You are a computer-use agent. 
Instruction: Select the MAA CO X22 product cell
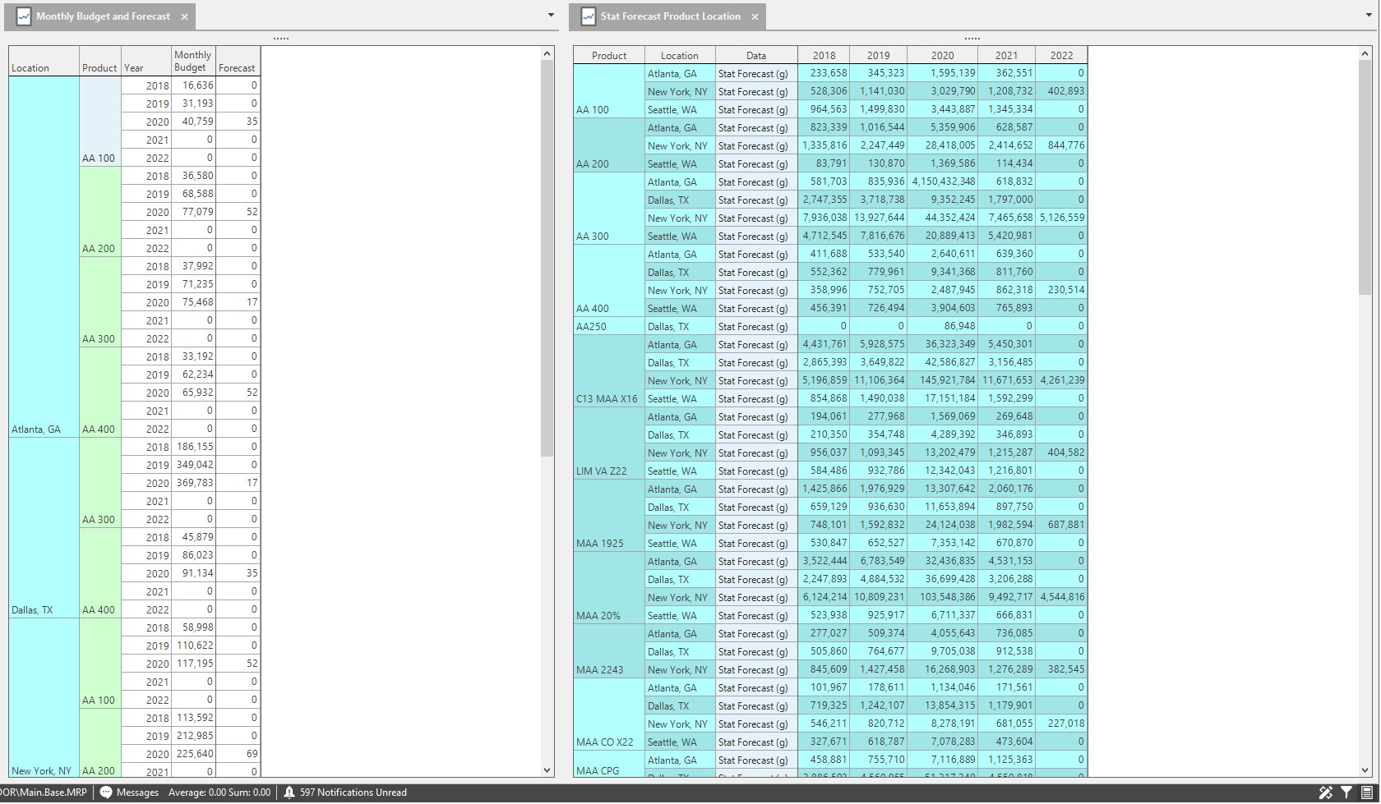pyautogui.click(x=609, y=714)
